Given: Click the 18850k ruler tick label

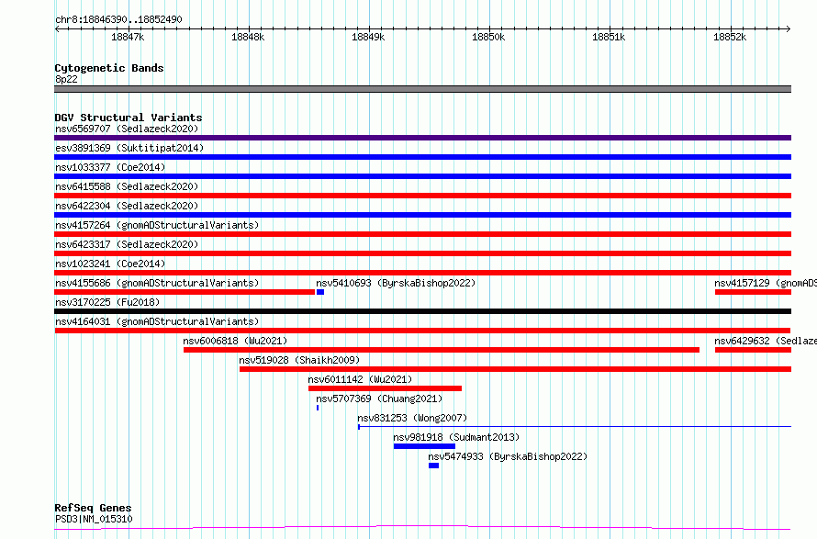Looking at the screenshot, I should (488, 37).
